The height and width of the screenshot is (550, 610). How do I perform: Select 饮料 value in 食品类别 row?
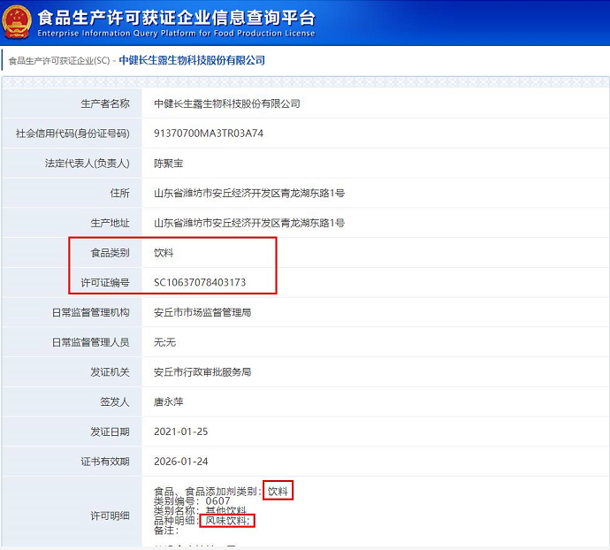click(x=164, y=253)
